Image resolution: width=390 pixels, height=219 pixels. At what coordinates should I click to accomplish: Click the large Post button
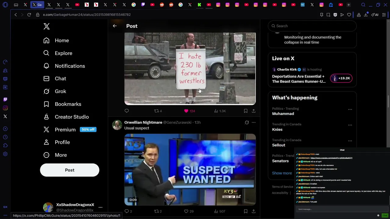click(x=69, y=170)
